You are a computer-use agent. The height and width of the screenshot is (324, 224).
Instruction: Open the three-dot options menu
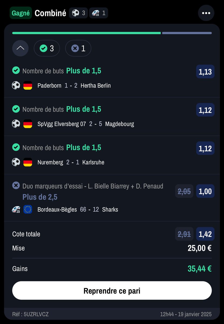point(206,13)
